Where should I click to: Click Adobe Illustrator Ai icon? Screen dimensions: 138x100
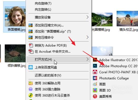(x=95, y=60)
